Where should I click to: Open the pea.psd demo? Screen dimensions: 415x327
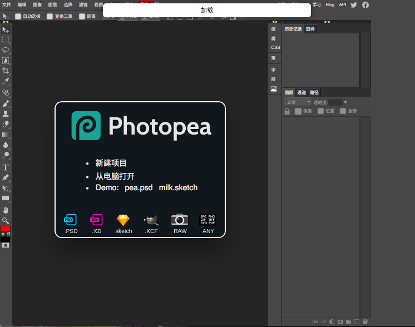pos(139,187)
